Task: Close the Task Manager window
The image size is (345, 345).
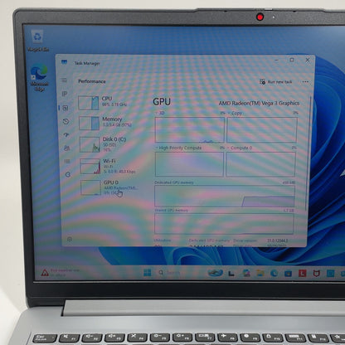Action: point(308,60)
